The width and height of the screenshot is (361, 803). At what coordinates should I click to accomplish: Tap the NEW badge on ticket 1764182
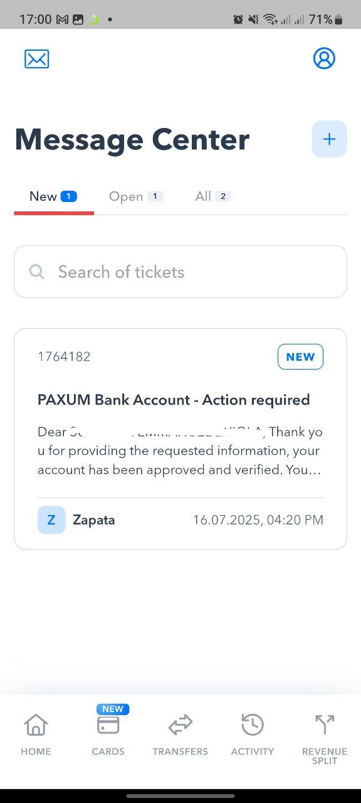(300, 357)
